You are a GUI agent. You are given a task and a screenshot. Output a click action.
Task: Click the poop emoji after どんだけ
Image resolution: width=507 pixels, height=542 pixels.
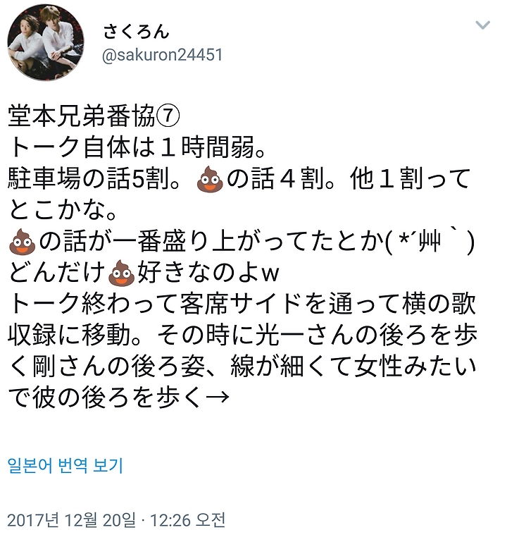pyautogui.click(x=121, y=273)
